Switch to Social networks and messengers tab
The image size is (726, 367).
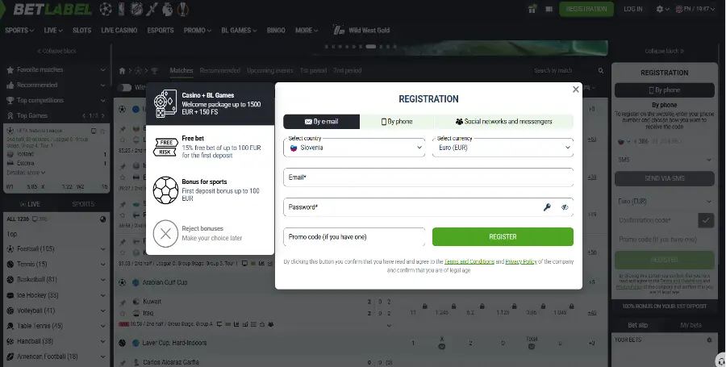[503, 122]
